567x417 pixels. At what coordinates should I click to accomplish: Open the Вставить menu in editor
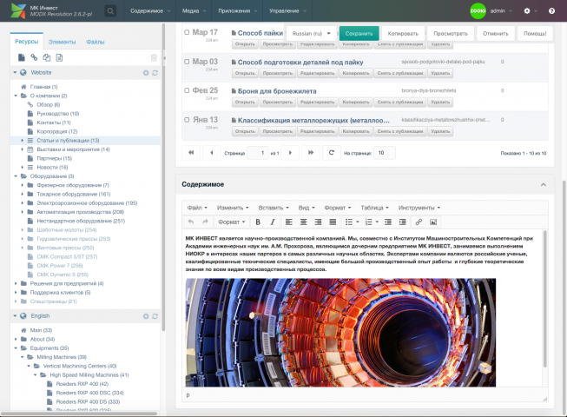pyautogui.click(x=274, y=208)
